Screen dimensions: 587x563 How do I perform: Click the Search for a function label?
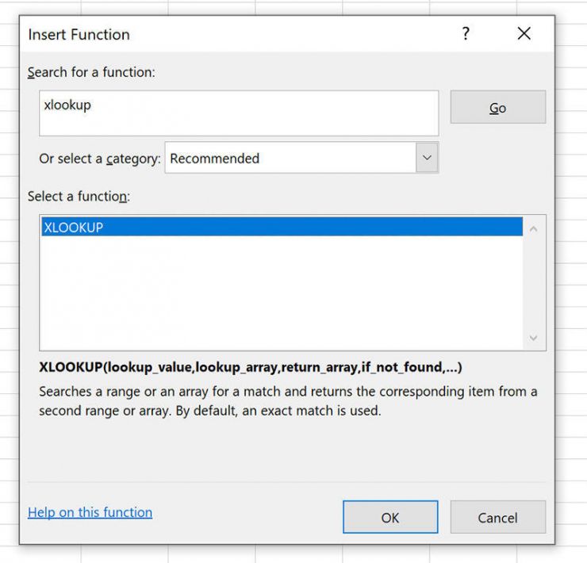(91, 72)
